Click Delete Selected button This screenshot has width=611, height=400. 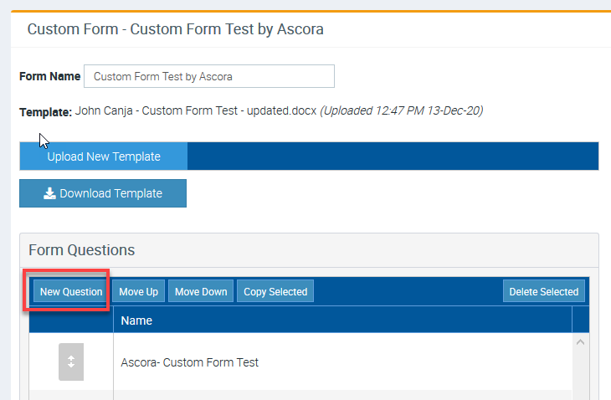pyautogui.click(x=543, y=291)
